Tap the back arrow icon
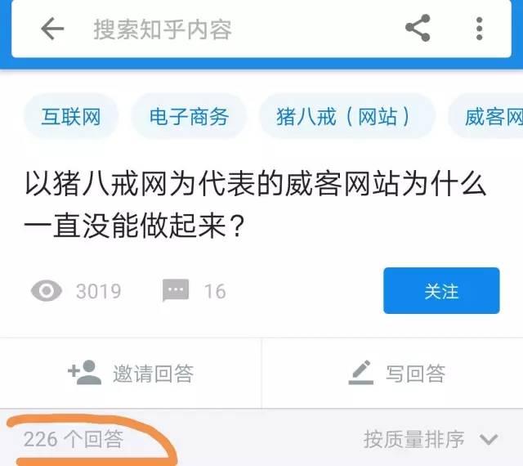 (52, 29)
